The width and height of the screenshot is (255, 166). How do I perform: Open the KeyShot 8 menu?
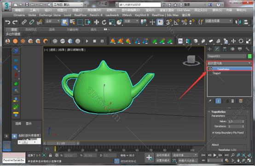(x=142, y=15)
